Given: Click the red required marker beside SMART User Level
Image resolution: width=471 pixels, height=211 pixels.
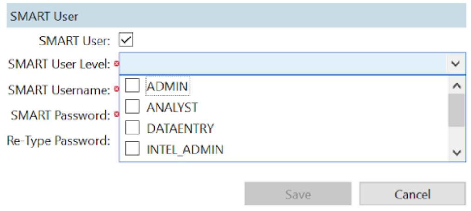Looking at the screenshot, I should 117,64.
